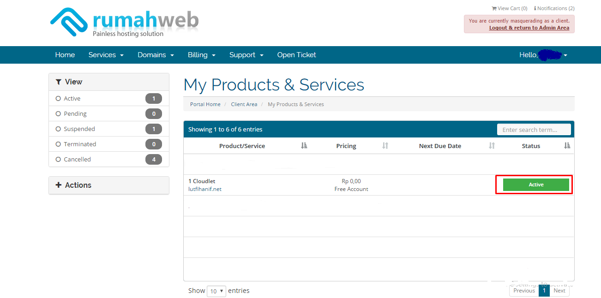Click page 1 pagination button
This screenshot has height=298, width=601.
coord(544,291)
